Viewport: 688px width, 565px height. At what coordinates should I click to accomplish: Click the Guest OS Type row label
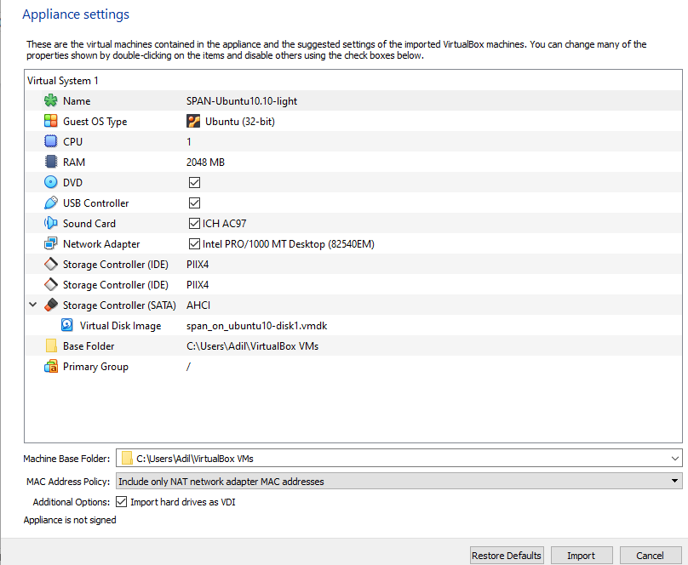(95, 122)
